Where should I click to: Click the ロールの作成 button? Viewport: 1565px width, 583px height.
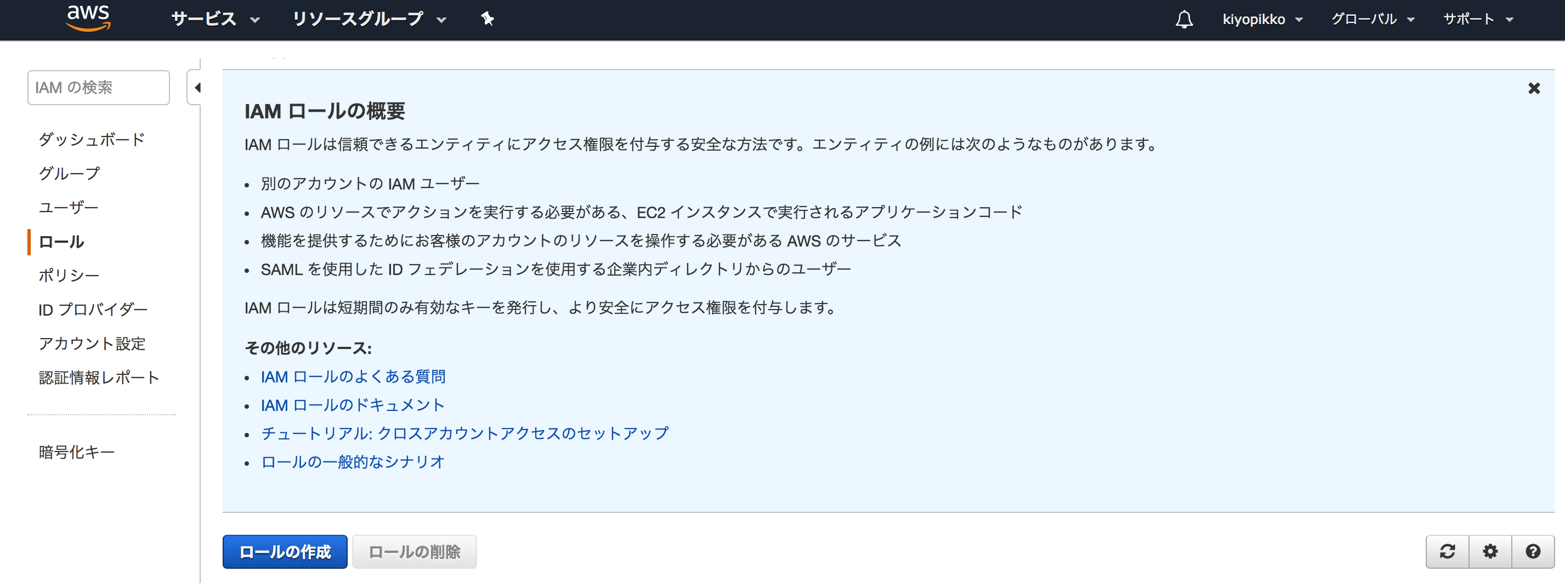(x=285, y=551)
